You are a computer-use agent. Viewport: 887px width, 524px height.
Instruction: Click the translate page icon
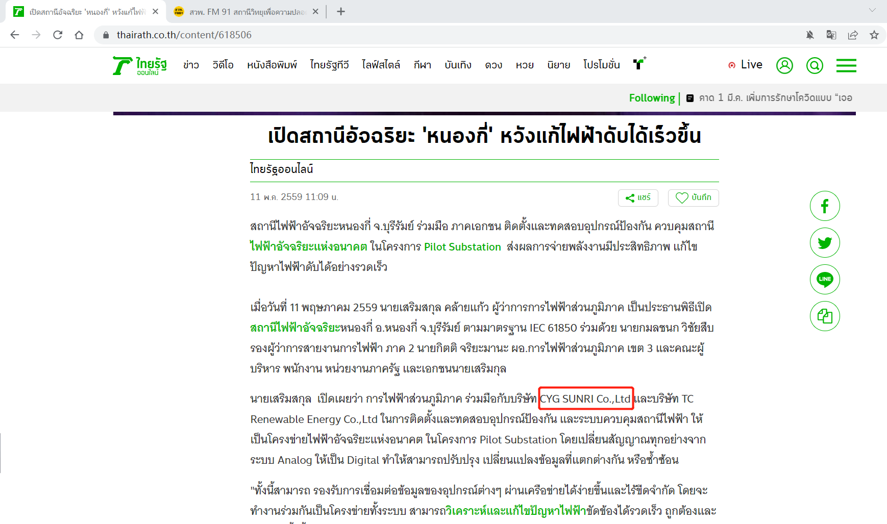pos(831,35)
